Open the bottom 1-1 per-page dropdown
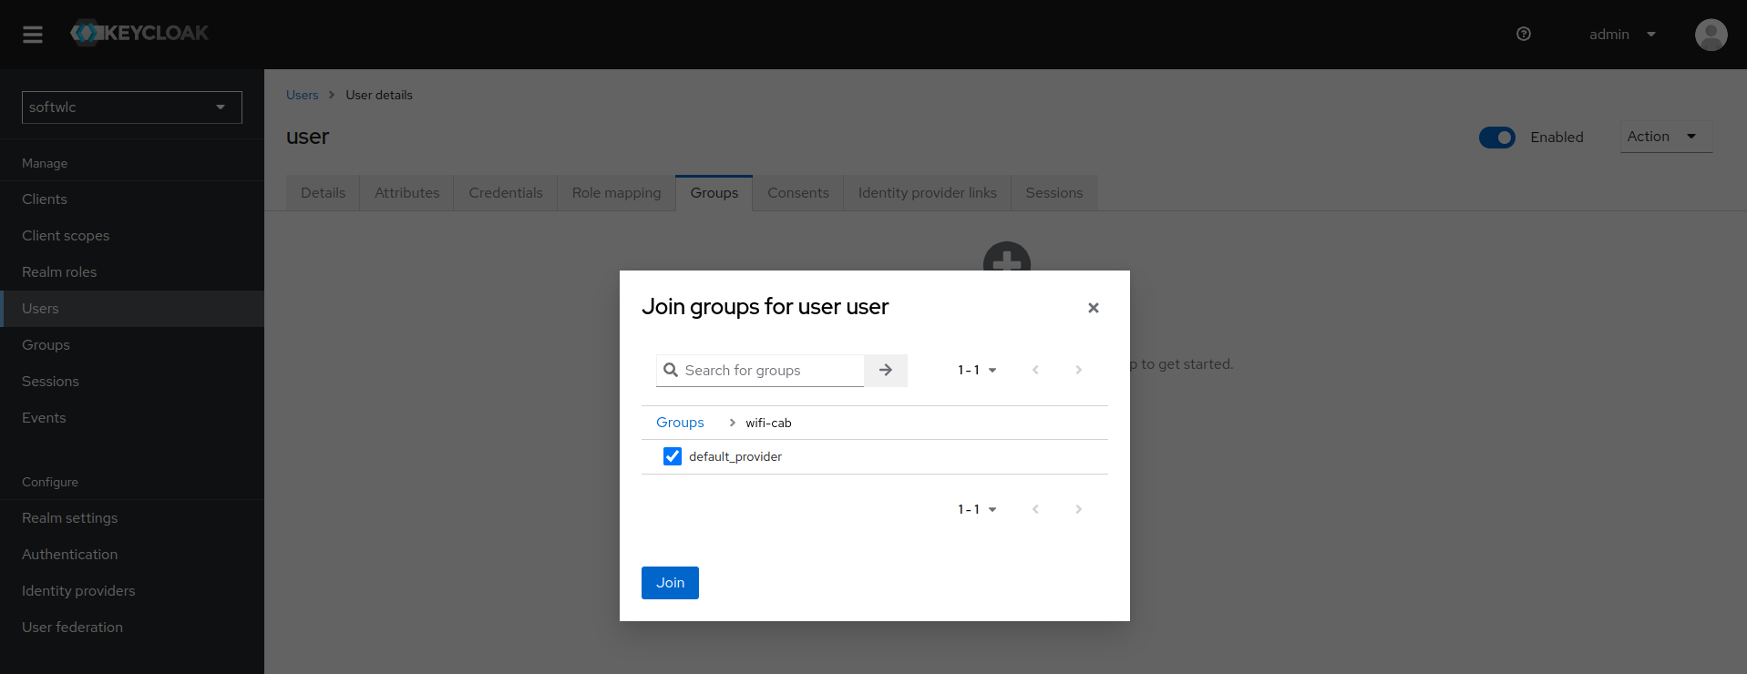Image resolution: width=1747 pixels, height=674 pixels. [977, 509]
